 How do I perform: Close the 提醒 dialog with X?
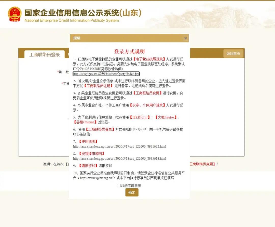185,38
